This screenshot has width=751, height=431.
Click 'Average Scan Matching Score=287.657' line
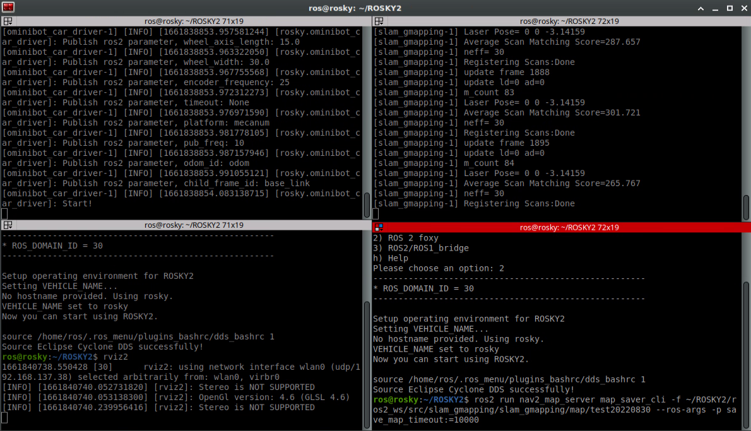(507, 42)
